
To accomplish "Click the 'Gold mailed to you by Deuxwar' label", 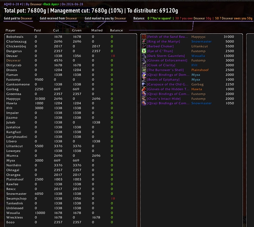I will pos(105,18).
